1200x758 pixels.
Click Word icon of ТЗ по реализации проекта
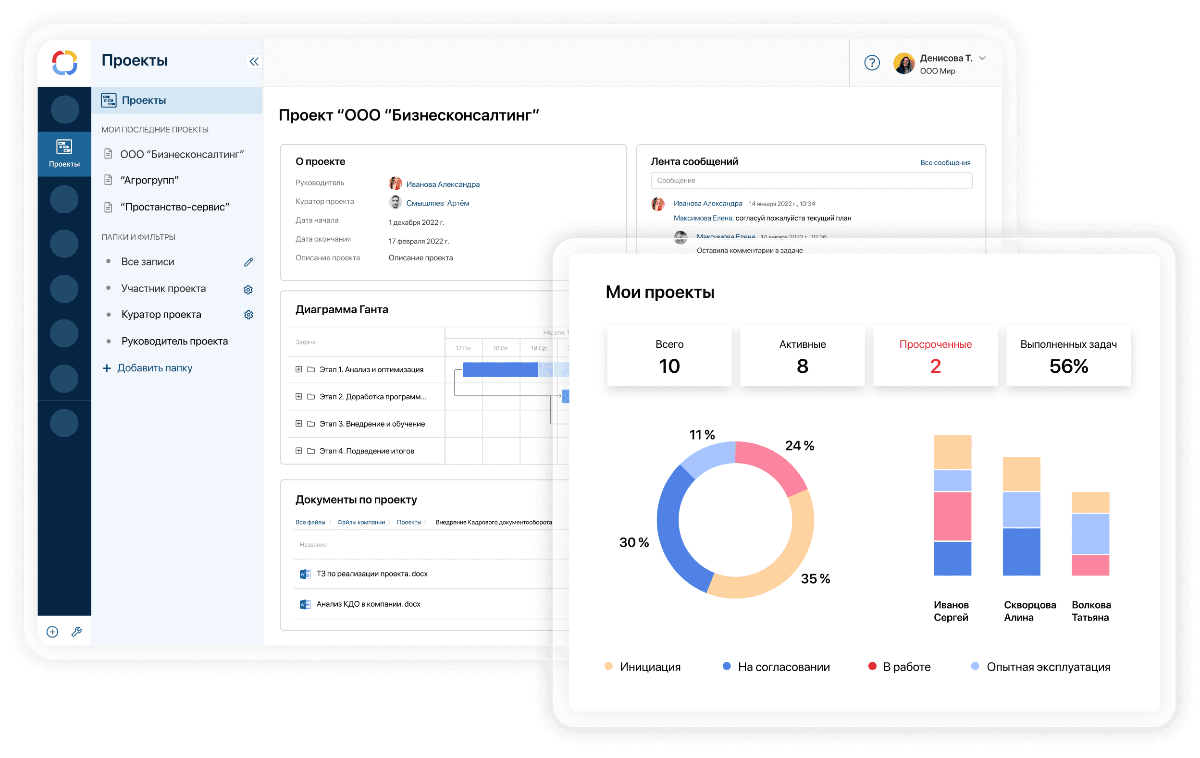[x=305, y=574]
